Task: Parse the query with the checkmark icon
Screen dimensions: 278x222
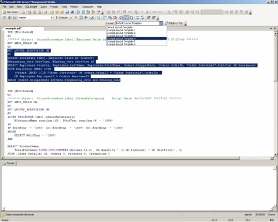Action: pos(71,18)
